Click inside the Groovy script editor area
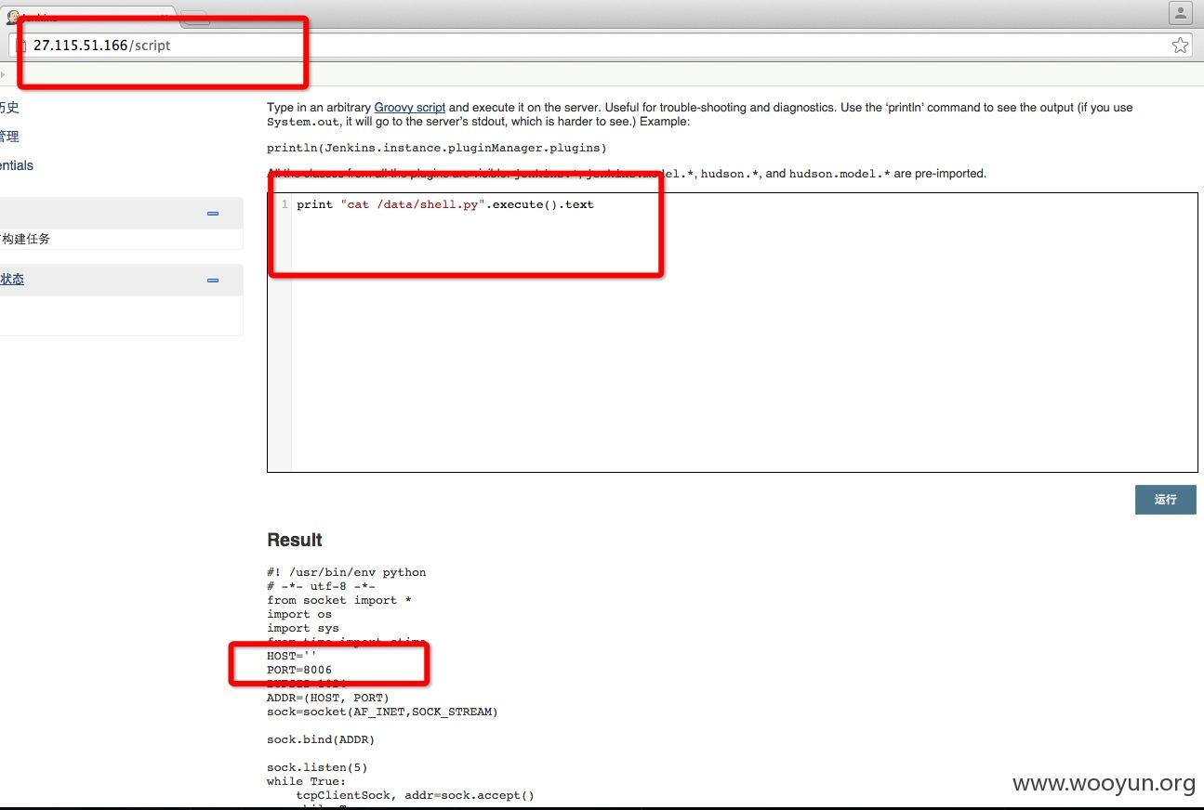The image size is (1204, 810). (x=732, y=333)
